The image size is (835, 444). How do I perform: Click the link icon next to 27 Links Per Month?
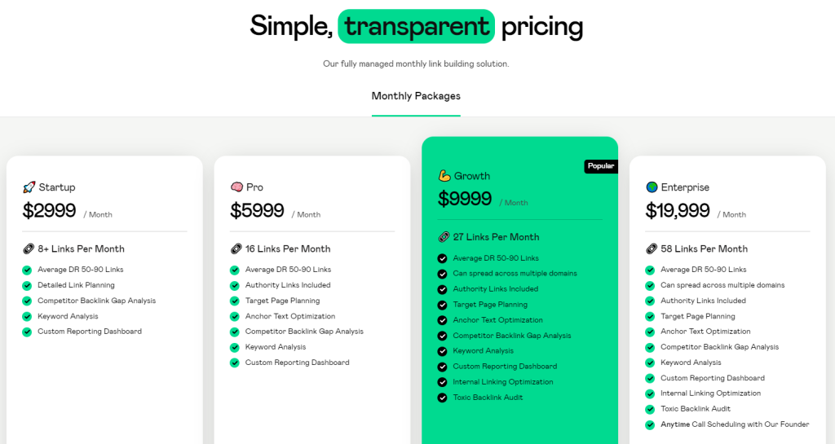pos(444,237)
